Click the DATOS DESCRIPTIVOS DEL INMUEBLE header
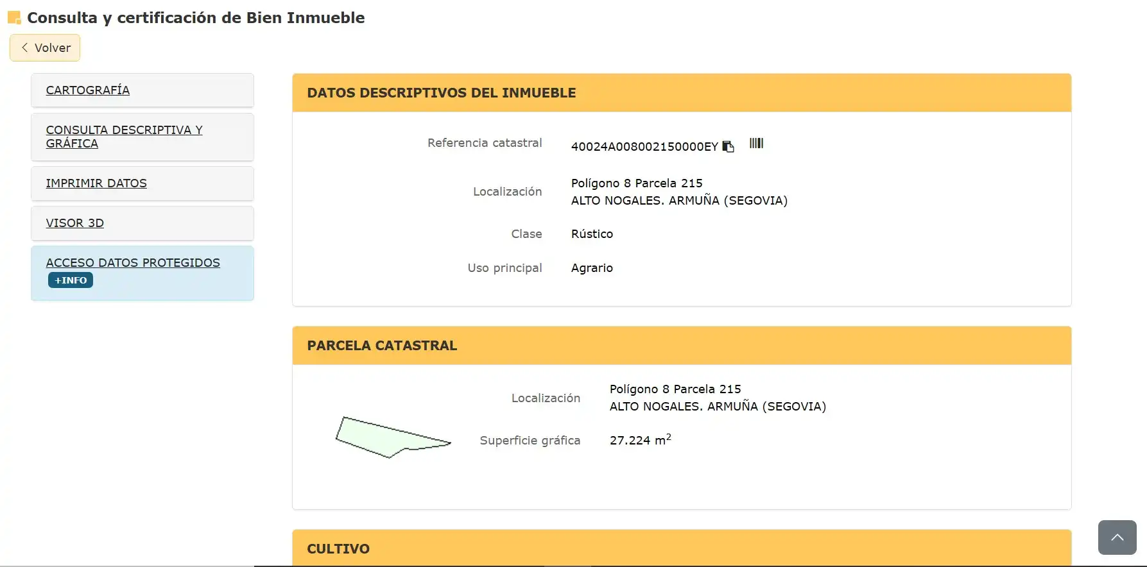This screenshot has height=567, width=1147. 682,93
